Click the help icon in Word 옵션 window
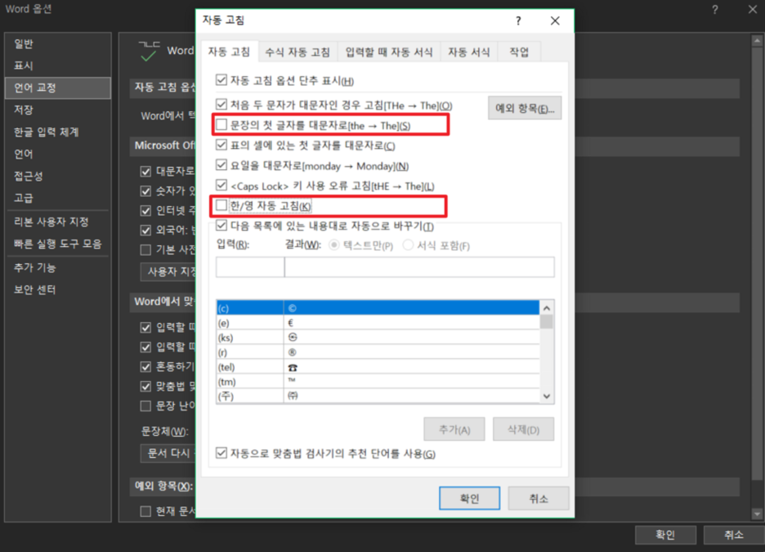Screen dimensions: 765x552 (x=715, y=9)
